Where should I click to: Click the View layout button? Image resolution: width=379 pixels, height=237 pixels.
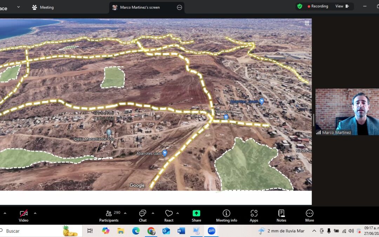click(342, 6)
